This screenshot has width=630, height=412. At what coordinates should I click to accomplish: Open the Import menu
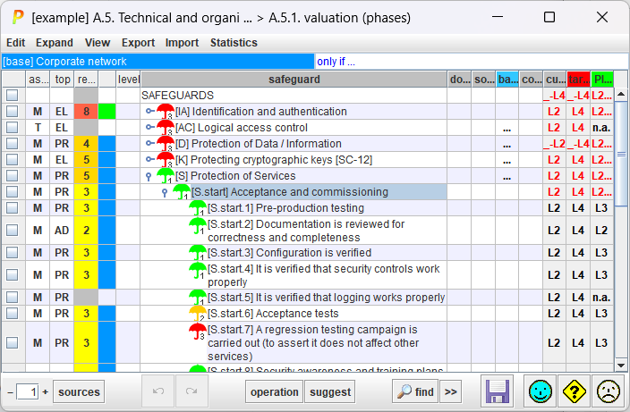(182, 43)
